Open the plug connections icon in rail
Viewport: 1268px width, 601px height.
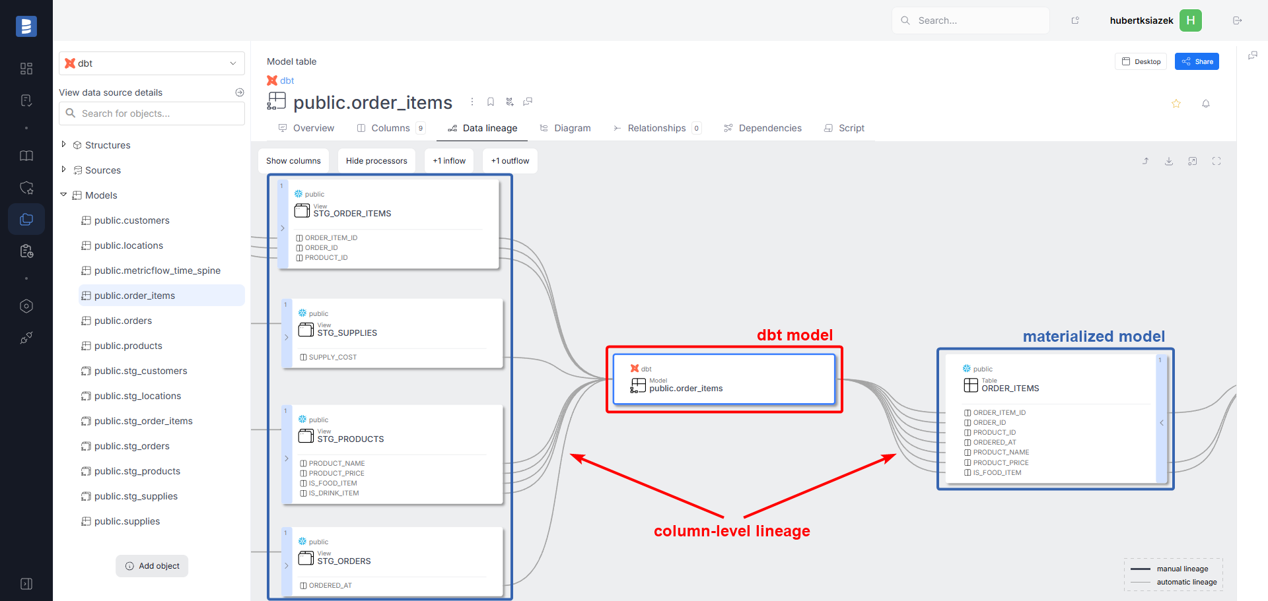pyautogui.click(x=26, y=338)
